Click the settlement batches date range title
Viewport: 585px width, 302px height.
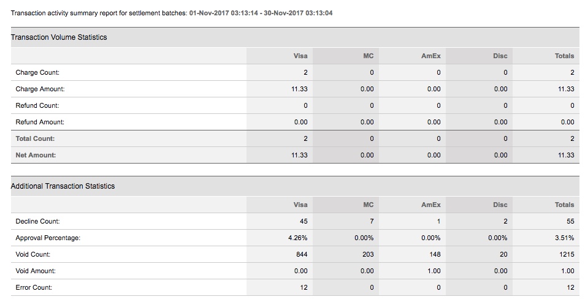coord(172,12)
